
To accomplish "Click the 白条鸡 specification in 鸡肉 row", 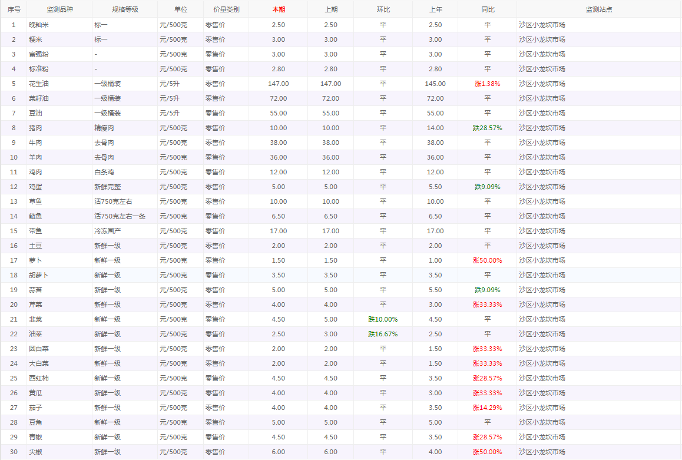I will click(104, 172).
